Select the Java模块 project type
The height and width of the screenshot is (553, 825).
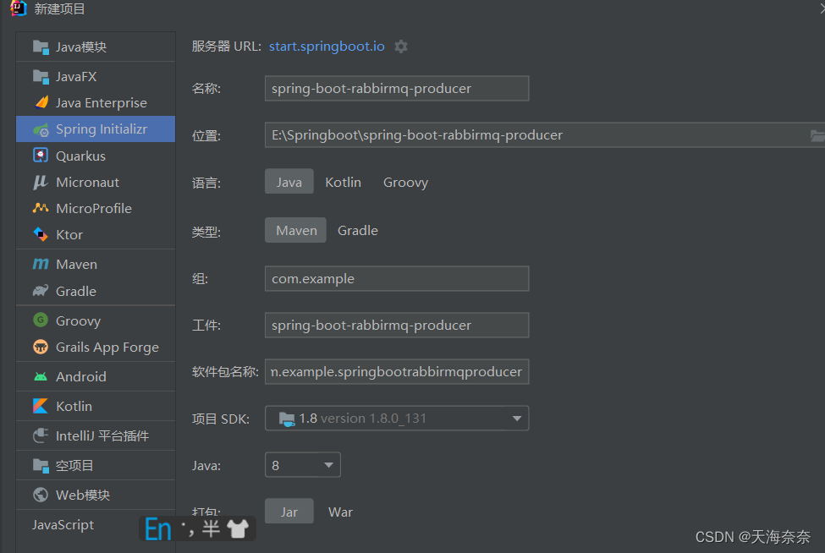click(96, 47)
